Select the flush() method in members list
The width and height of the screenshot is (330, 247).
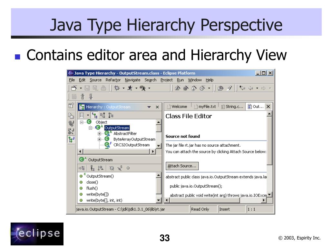(x=92, y=188)
